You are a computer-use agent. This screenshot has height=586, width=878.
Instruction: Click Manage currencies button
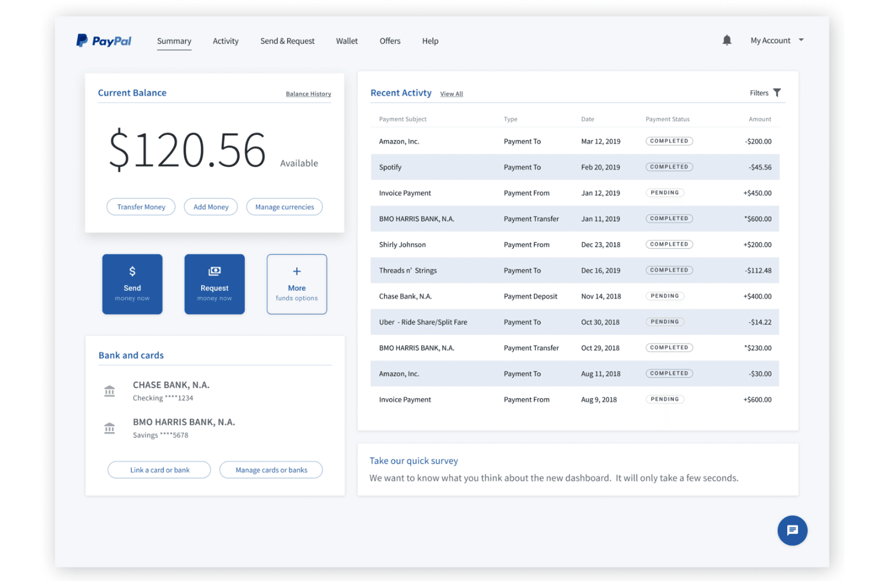(285, 207)
